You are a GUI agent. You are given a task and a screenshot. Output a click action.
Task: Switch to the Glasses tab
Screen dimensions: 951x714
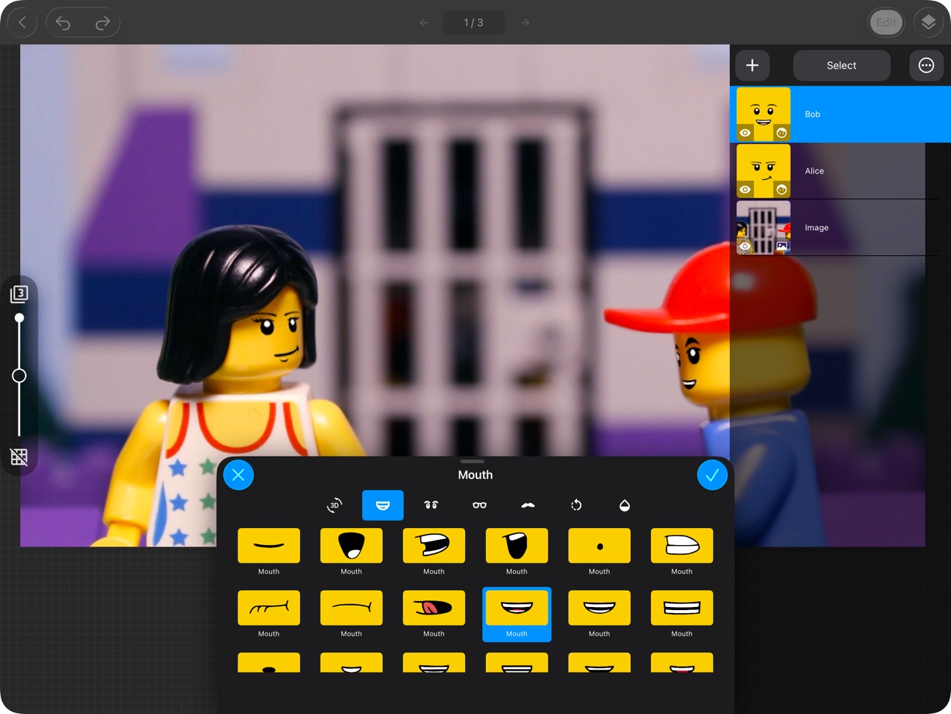pos(480,505)
